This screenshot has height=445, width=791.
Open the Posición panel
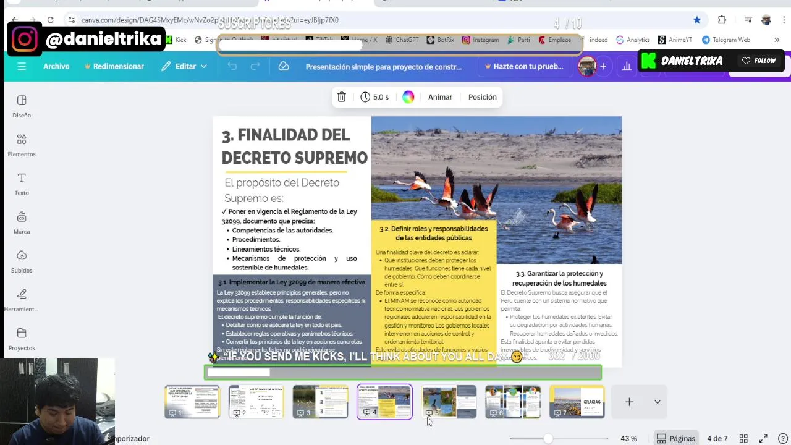click(482, 97)
